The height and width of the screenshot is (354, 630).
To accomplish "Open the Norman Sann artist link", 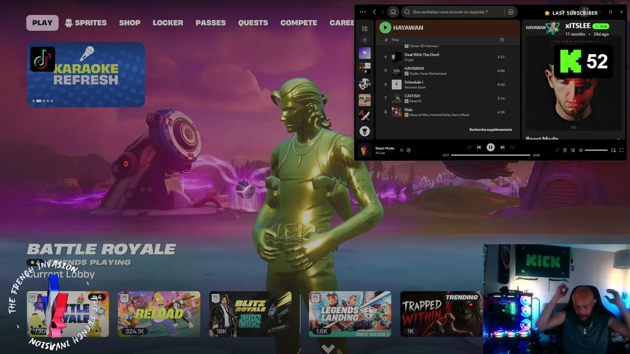I will (x=414, y=88).
